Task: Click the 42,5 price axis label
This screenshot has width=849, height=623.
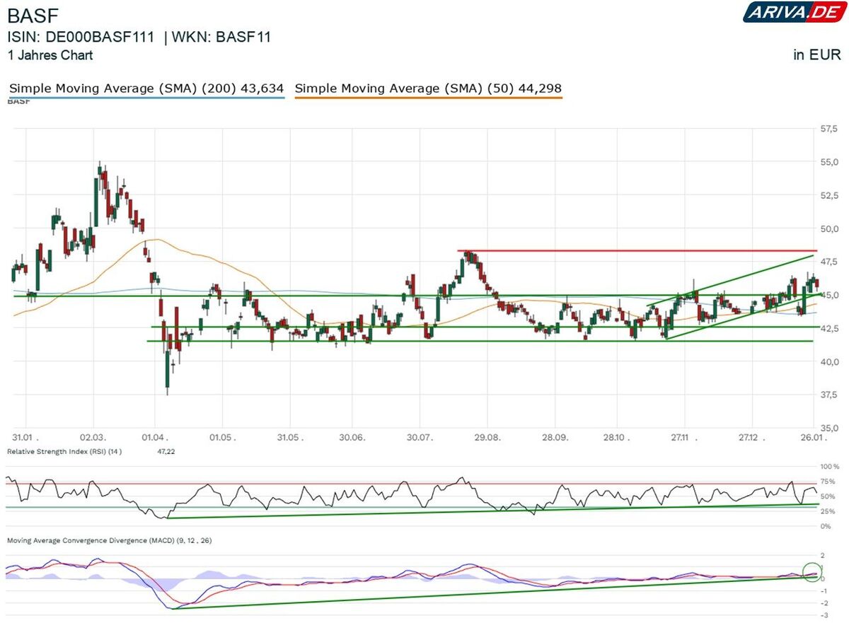Action: (x=828, y=328)
